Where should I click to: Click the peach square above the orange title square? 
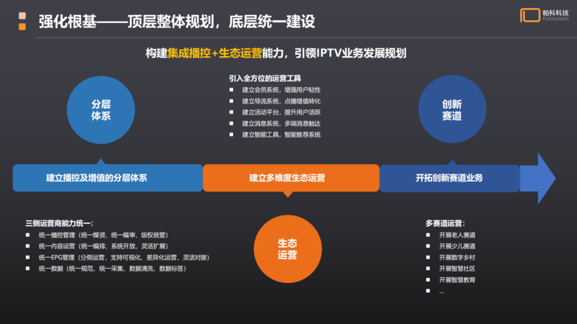23,14
